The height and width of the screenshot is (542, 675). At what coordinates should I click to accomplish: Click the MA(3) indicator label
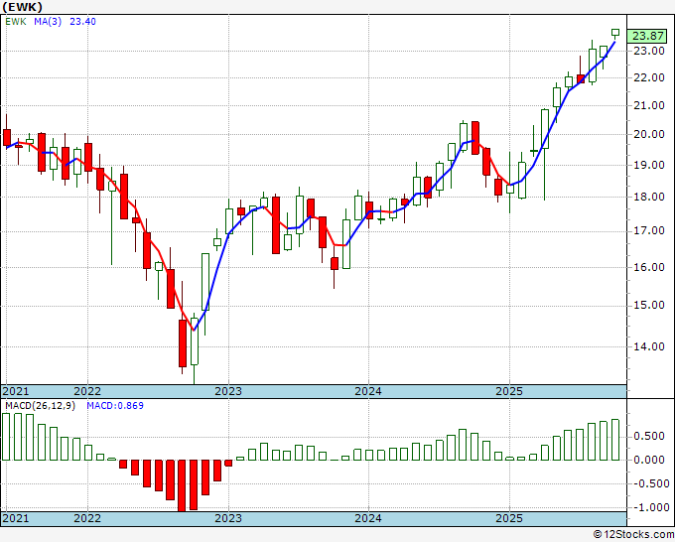point(48,22)
